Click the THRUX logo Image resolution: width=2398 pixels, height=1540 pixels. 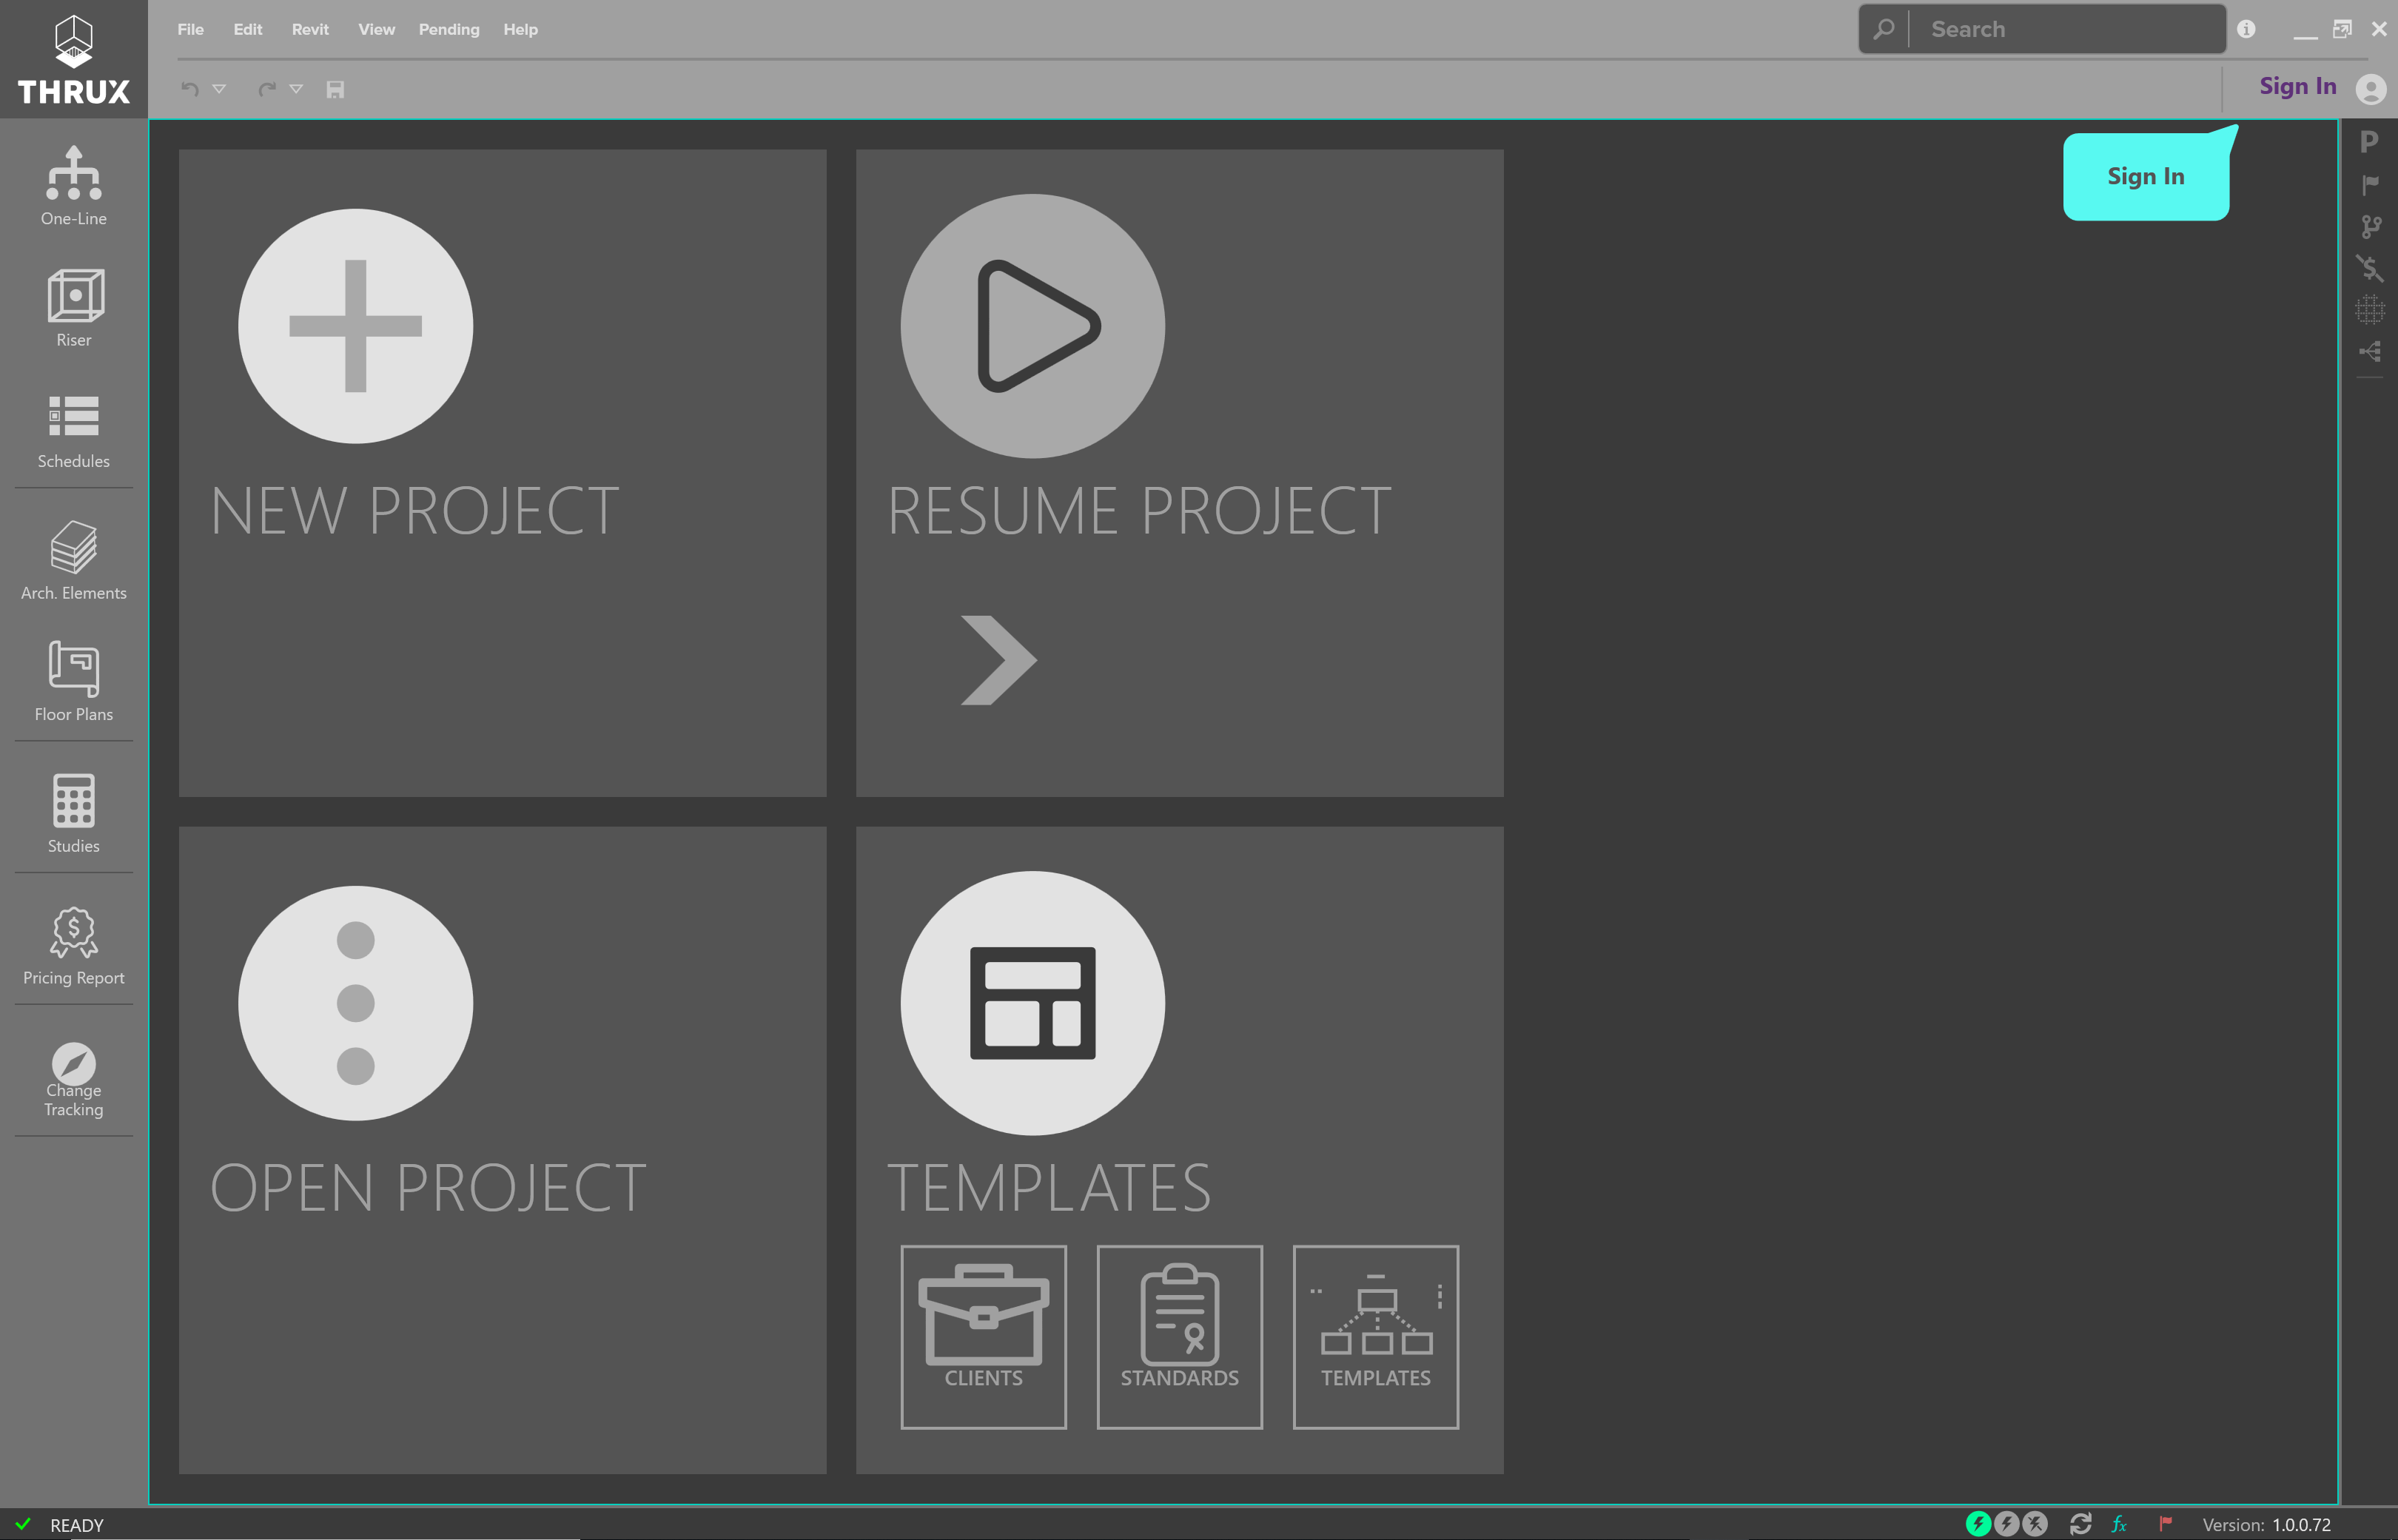pyautogui.click(x=74, y=60)
